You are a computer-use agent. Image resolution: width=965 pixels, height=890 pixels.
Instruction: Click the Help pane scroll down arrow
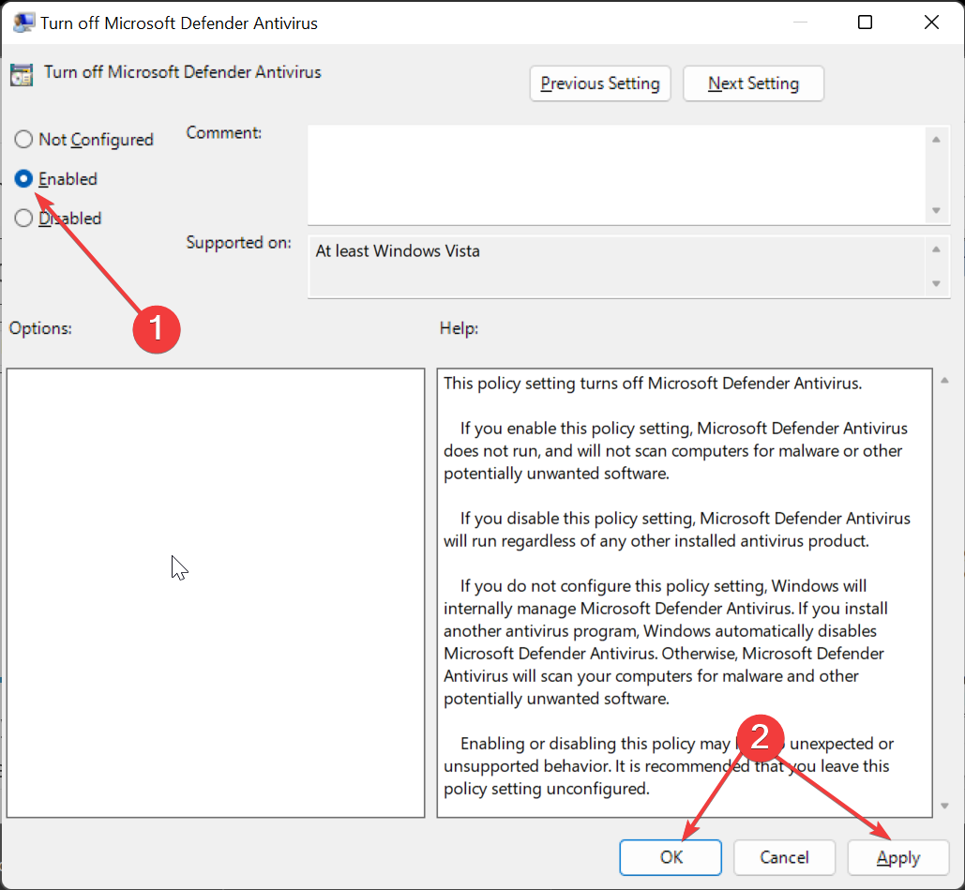pos(944,806)
